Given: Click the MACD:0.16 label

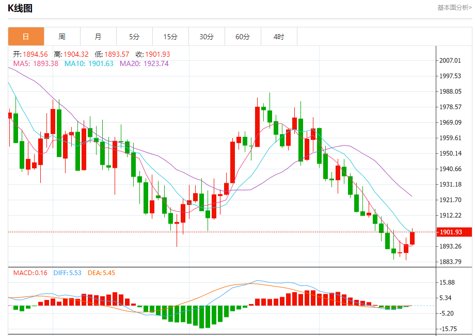Looking at the screenshot, I should pos(30,273).
